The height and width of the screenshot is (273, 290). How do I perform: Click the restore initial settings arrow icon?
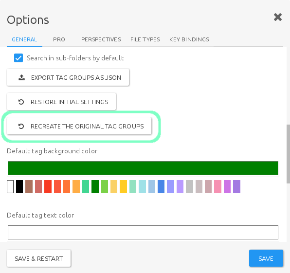[21, 102]
